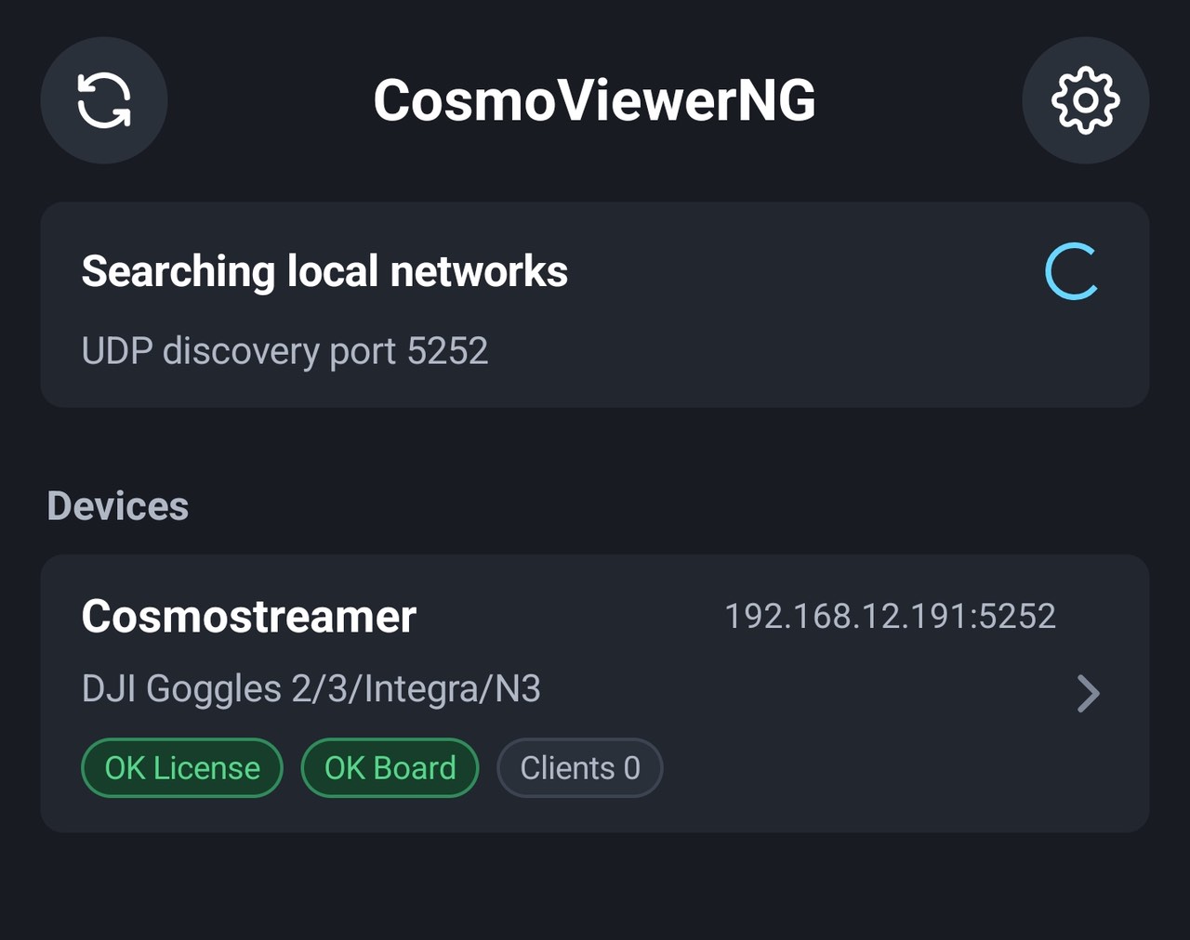Viewport: 1190px width, 940px height.
Task: Click the refresh icon button
Action: point(104,100)
